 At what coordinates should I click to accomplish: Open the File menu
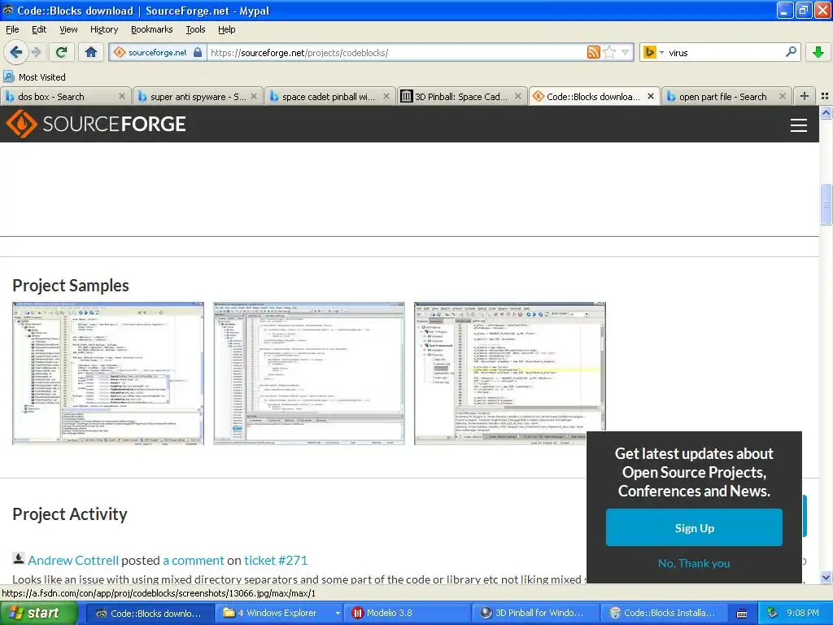(12, 29)
